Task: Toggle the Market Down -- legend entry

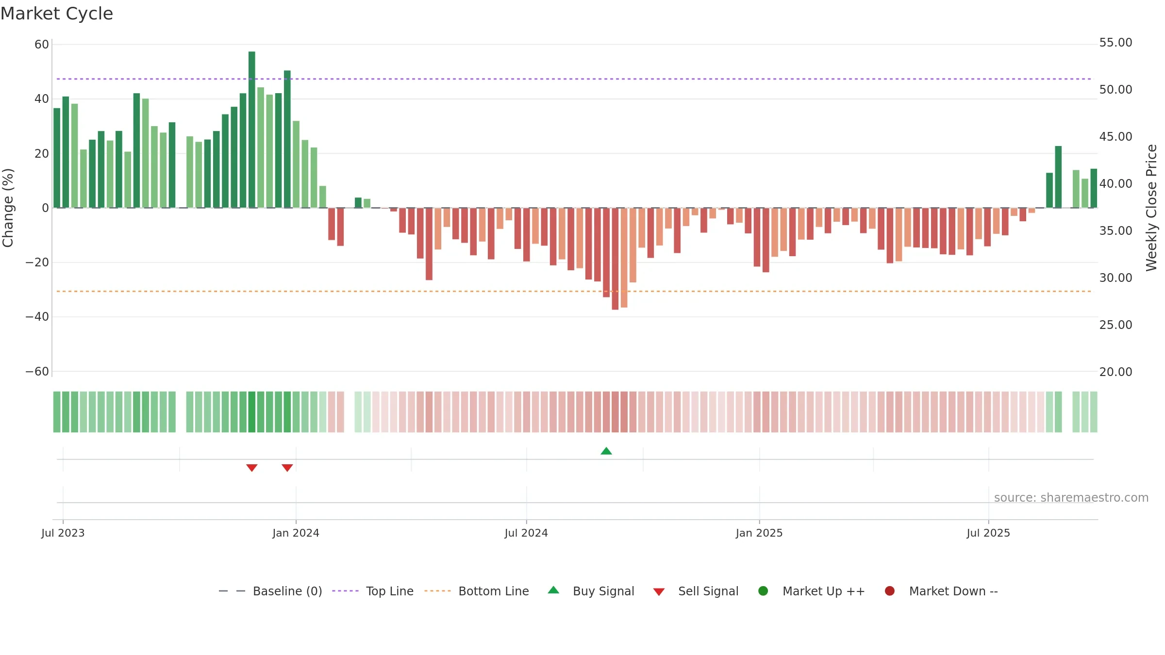Action: (x=941, y=591)
